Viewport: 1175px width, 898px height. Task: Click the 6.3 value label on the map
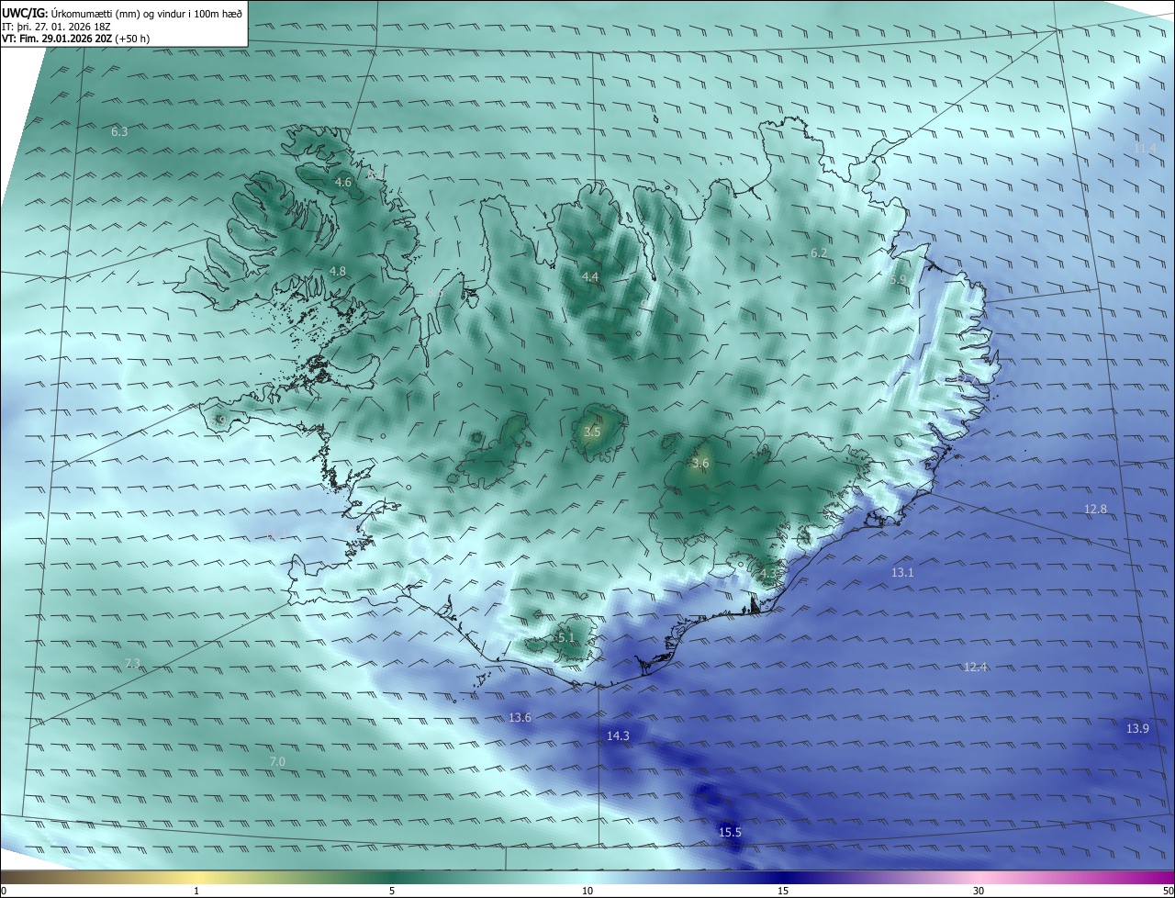[119, 132]
